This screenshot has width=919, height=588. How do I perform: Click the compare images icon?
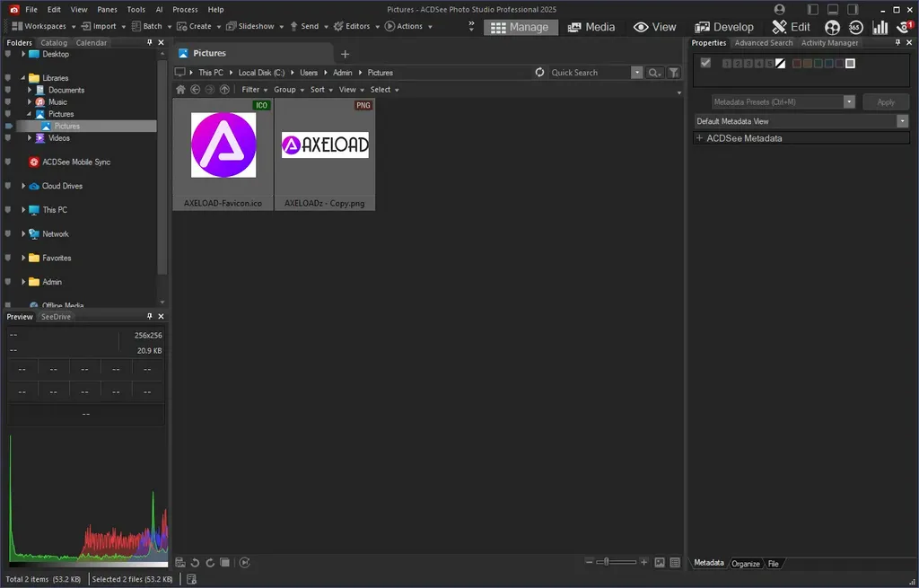[225, 563]
